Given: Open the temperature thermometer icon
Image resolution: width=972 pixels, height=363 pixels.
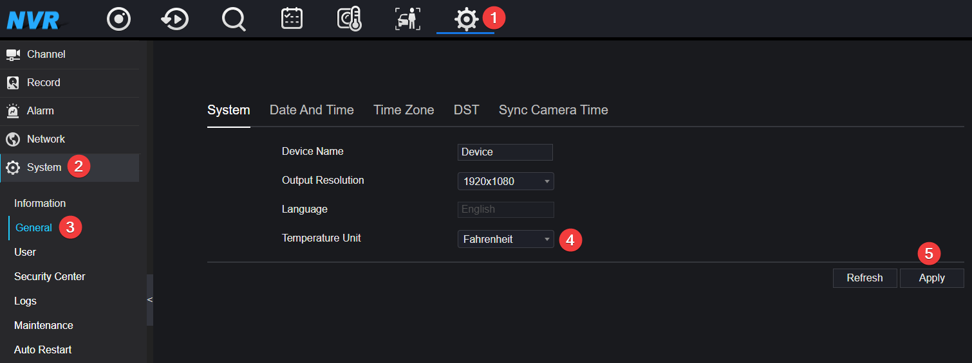Looking at the screenshot, I should pyautogui.click(x=350, y=19).
